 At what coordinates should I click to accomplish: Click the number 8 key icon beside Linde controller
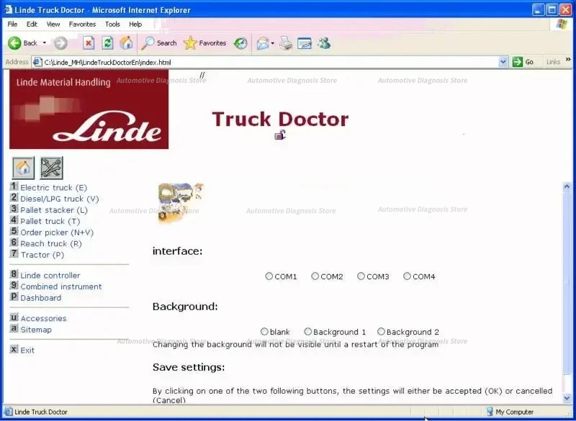pyautogui.click(x=14, y=274)
